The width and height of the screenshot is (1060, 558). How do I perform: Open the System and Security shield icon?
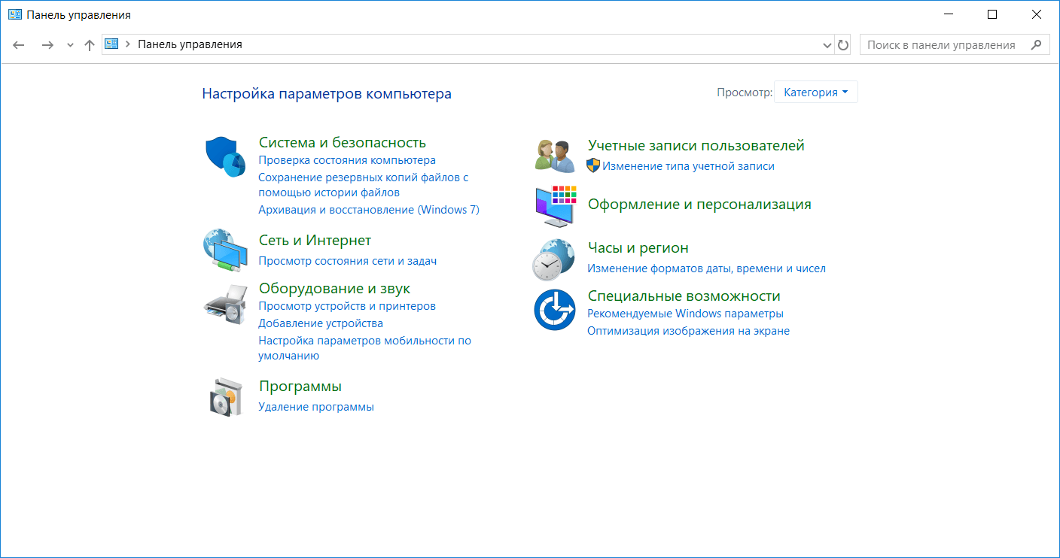click(x=226, y=156)
